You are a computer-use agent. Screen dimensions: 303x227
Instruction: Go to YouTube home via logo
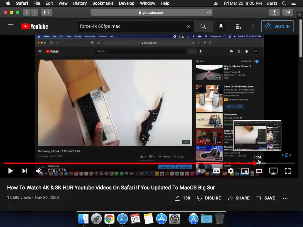(x=35, y=26)
